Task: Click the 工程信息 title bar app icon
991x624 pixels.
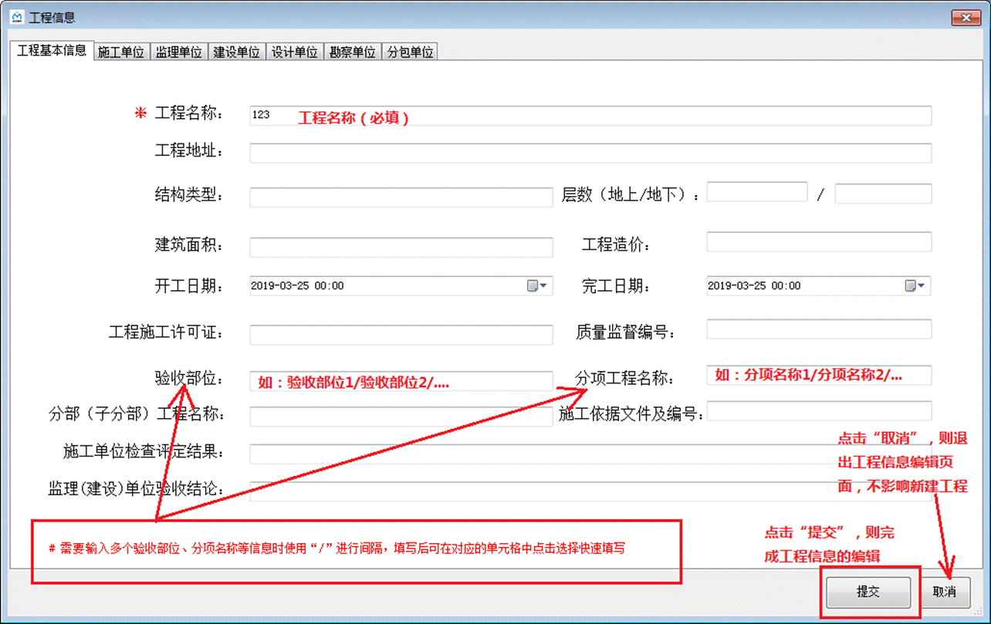Action: tap(18, 17)
